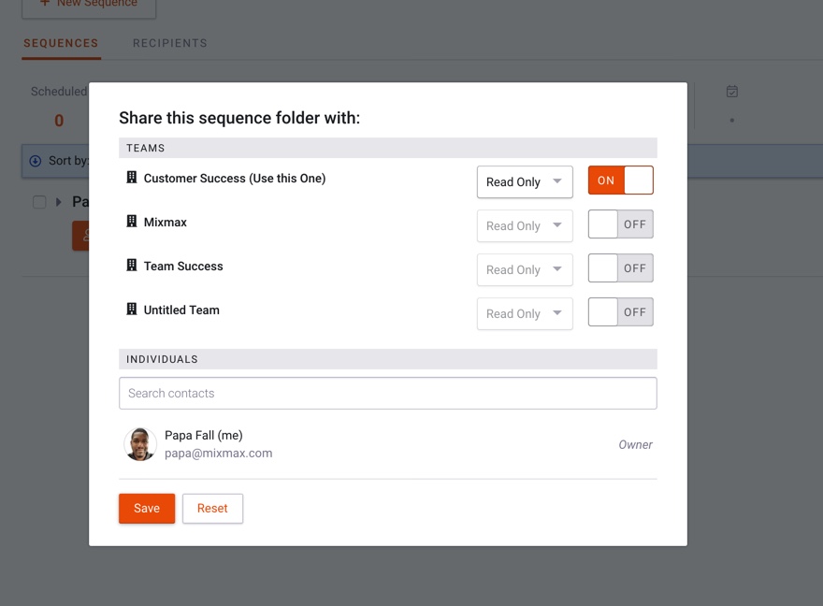Open Read Only dropdown for Untitled Team
Screen dimensions: 823x606
[x=525, y=314]
